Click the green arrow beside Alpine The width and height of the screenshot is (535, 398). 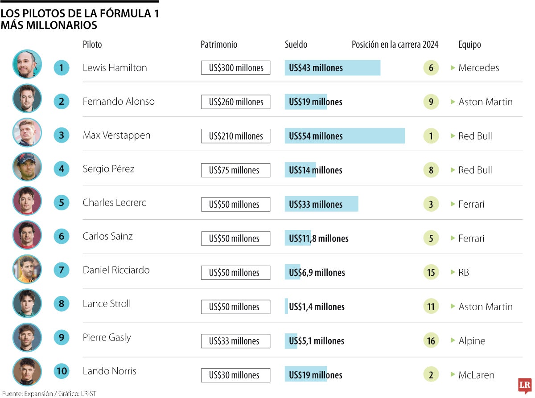453,341
